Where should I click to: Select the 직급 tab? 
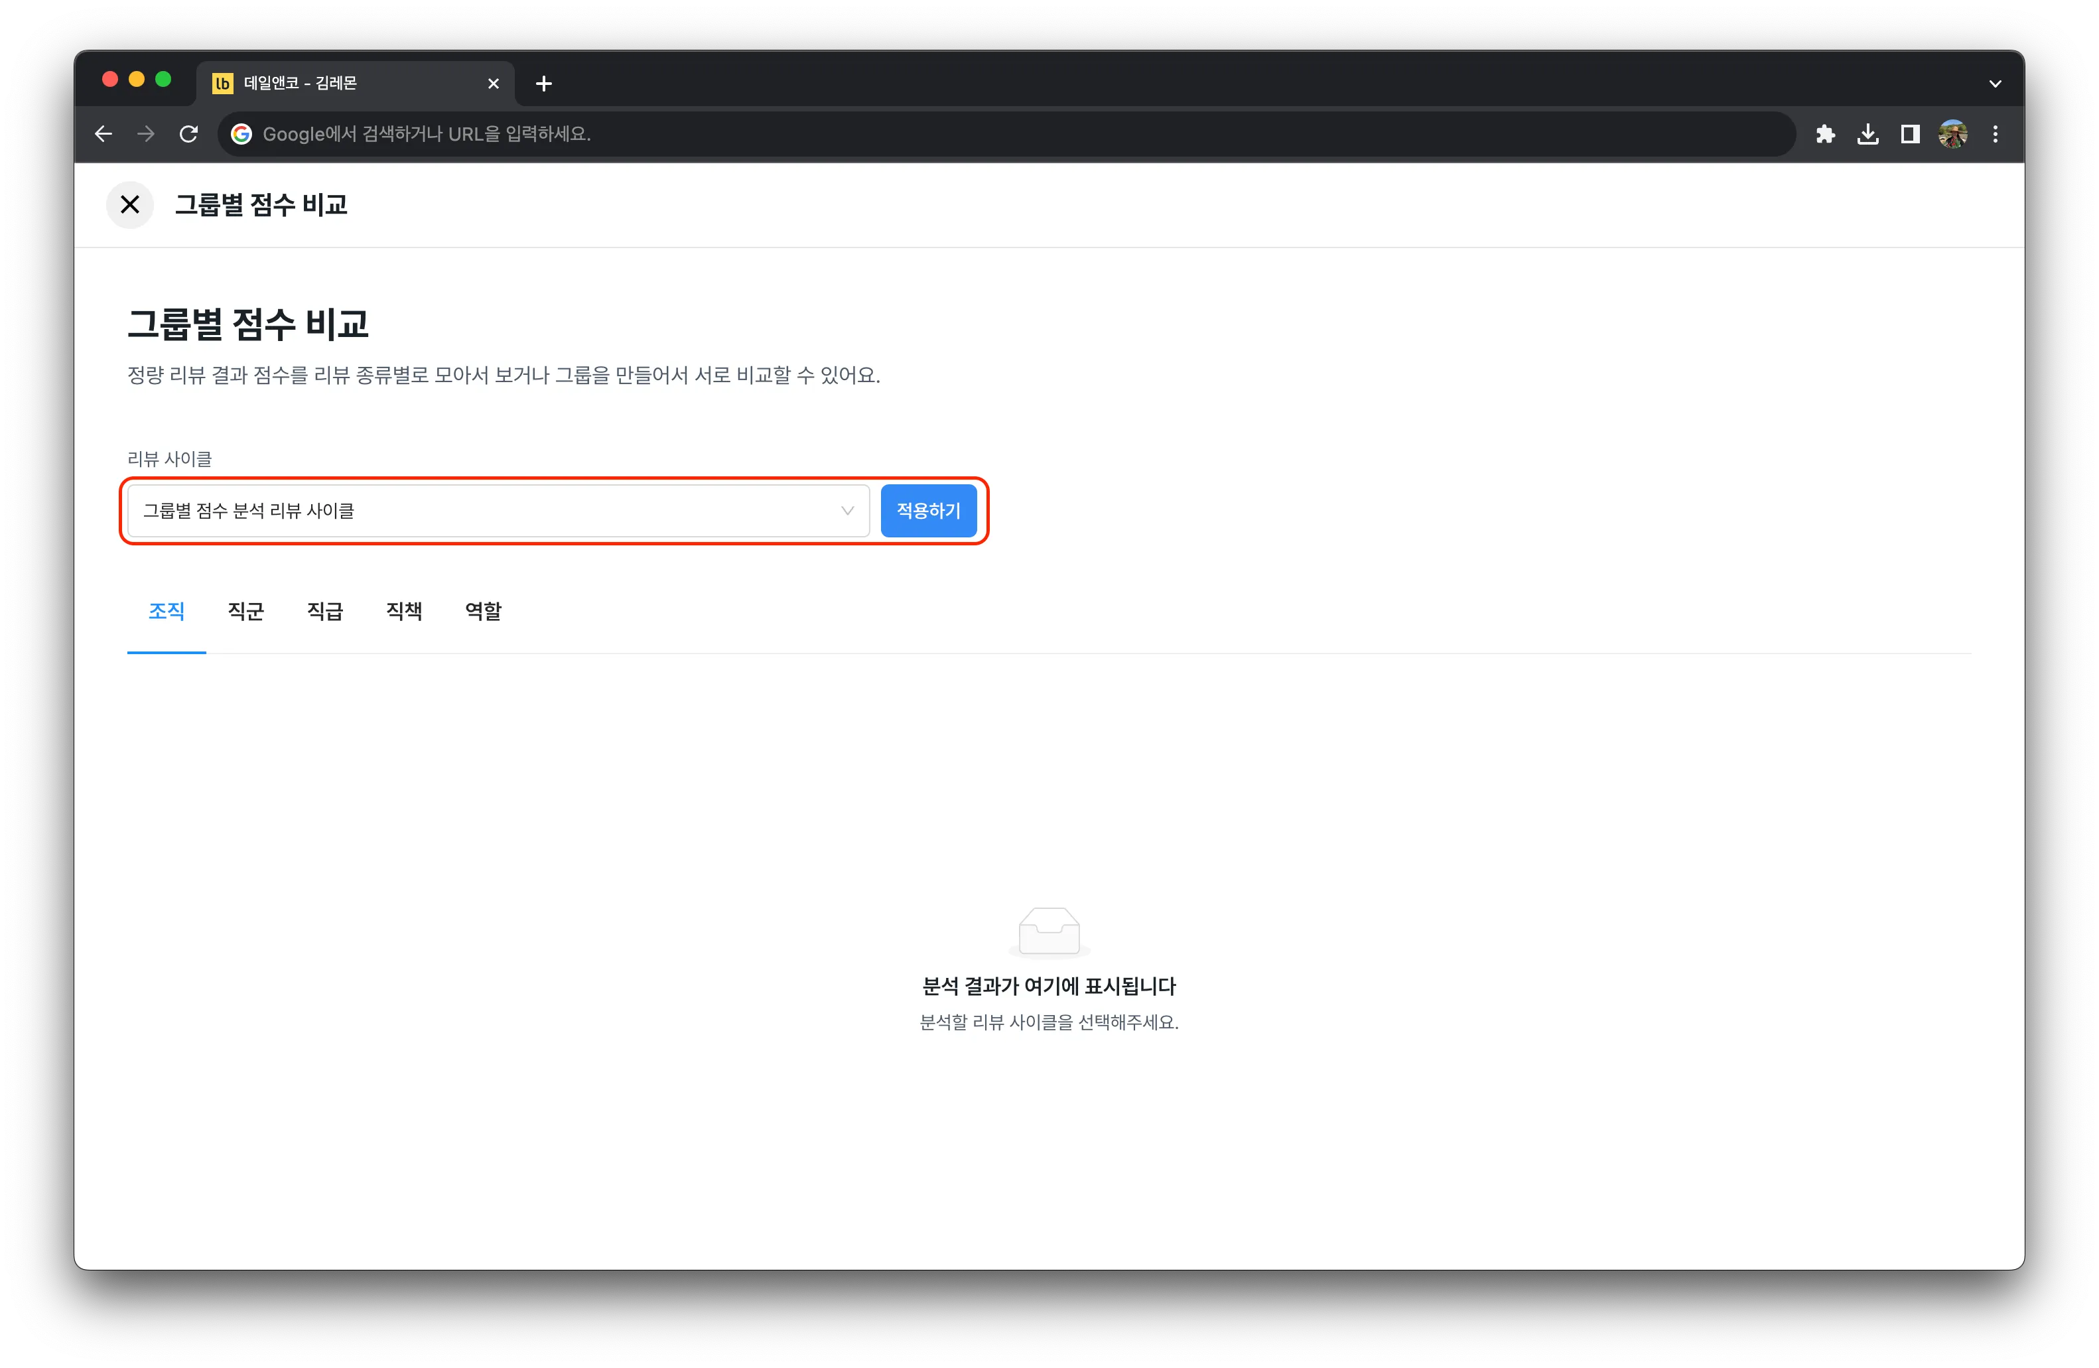(x=324, y=611)
